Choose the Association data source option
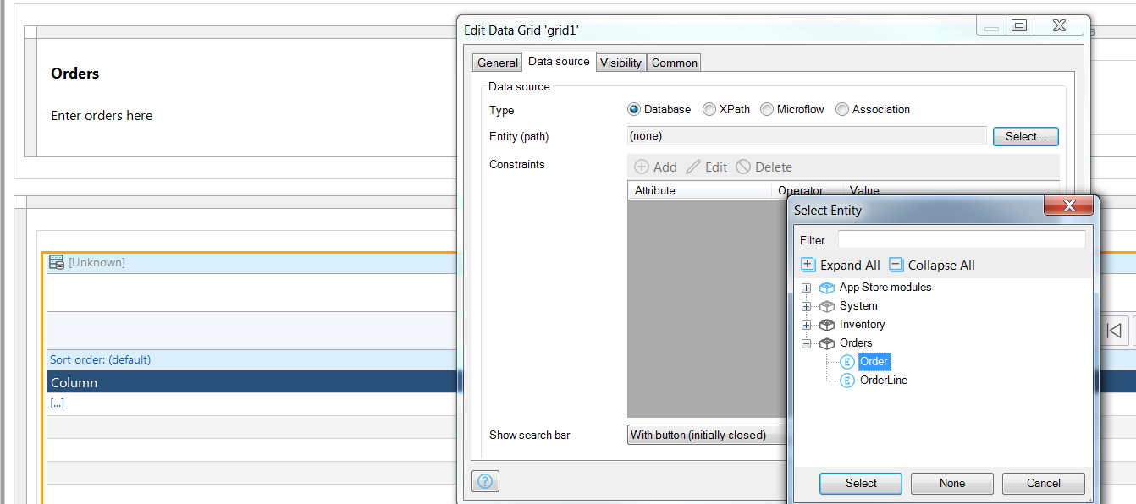 pos(842,109)
